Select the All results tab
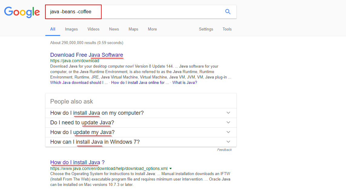 (x=53, y=29)
